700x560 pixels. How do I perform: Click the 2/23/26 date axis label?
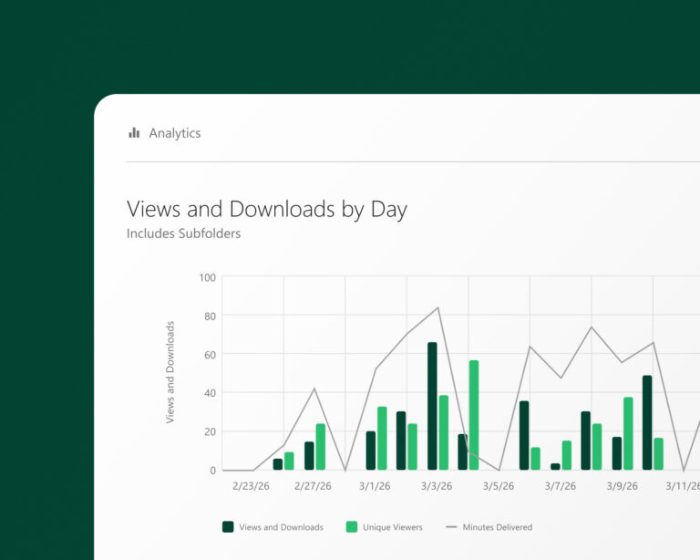(x=251, y=486)
